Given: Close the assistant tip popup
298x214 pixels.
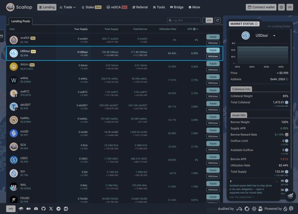Looking at the screenshot, I should click(x=276, y=182).
